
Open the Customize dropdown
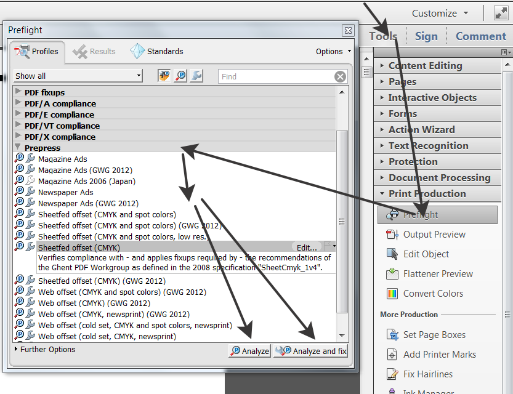440,14
